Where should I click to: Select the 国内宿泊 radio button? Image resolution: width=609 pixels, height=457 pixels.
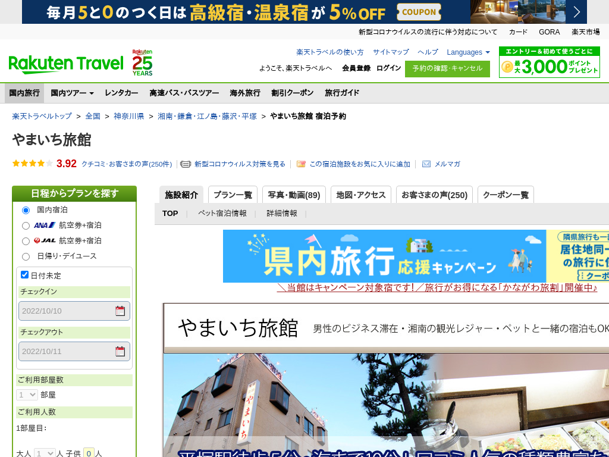26,210
